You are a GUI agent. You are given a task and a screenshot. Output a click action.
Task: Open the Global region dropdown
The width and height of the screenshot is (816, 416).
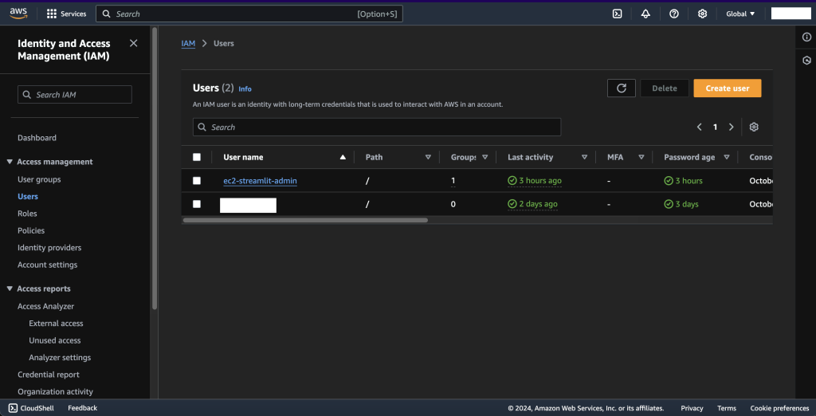click(x=740, y=14)
